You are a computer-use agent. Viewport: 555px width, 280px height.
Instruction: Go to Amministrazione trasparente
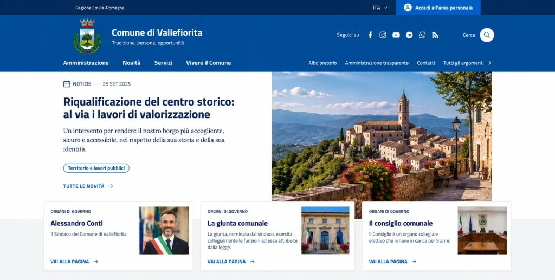coord(377,63)
